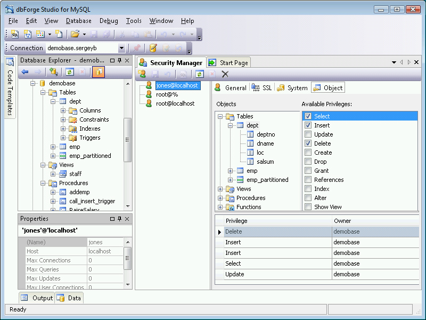Open the Database menu

tap(78, 21)
